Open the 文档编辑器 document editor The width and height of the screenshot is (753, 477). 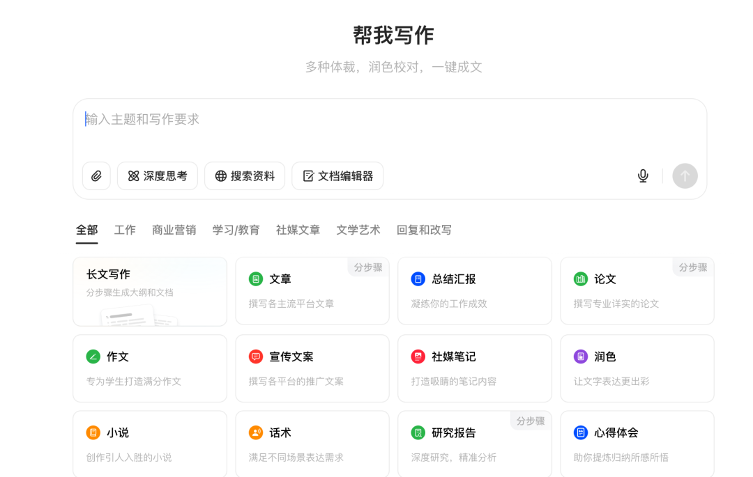tap(337, 176)
